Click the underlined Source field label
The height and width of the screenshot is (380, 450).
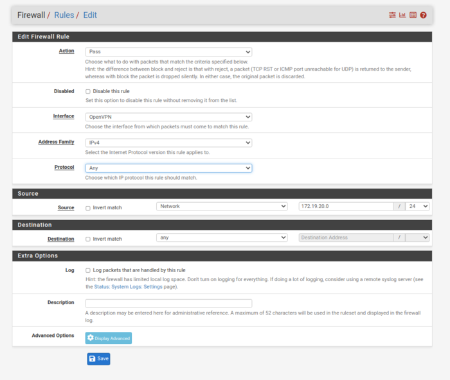pyautogui.click(x=66, y=207)
